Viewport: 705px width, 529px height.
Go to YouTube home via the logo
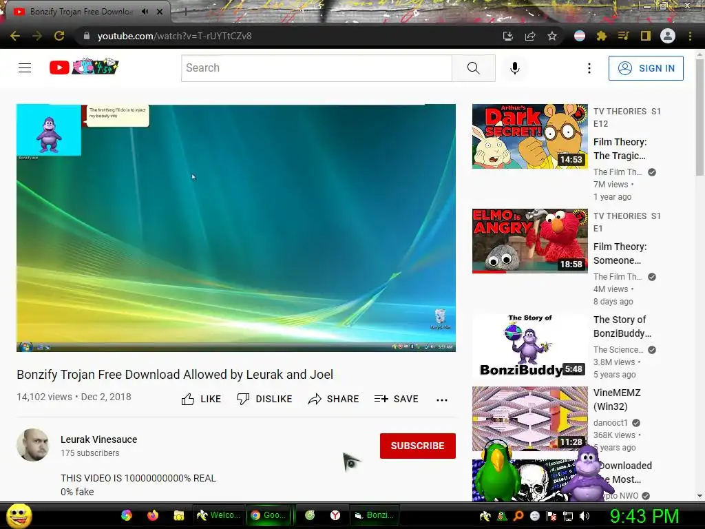click(x=84, y=67)
